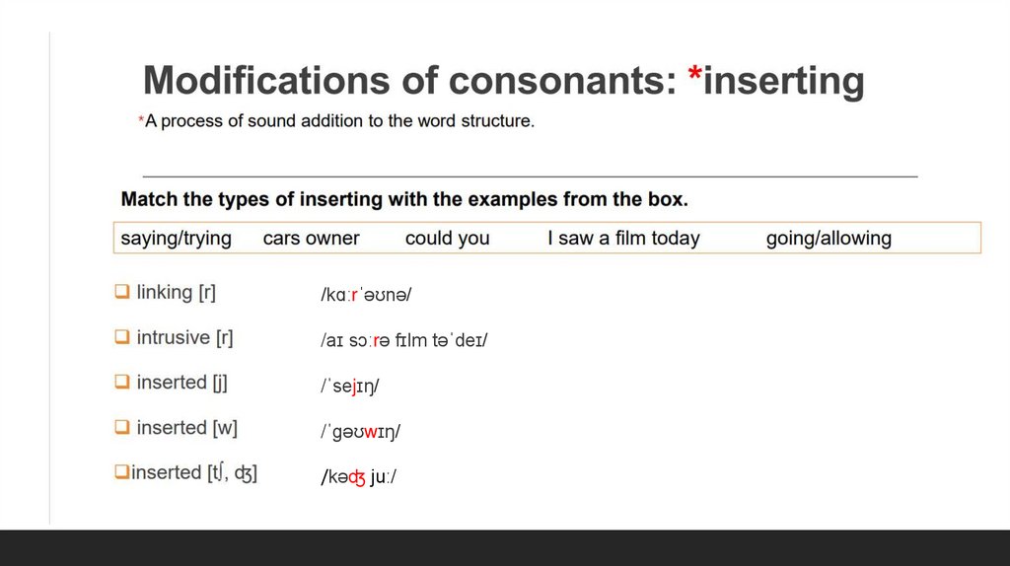Select the /ˈgəʊwɪŋ/ transcription
The height and width of the screenshot is (566, 1010).
(360, 432)
